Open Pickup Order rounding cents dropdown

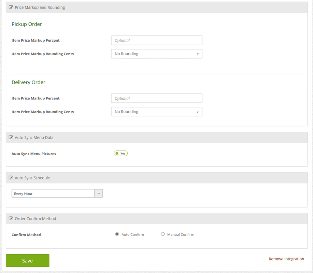pyautogui.click(x=157, y=54)
